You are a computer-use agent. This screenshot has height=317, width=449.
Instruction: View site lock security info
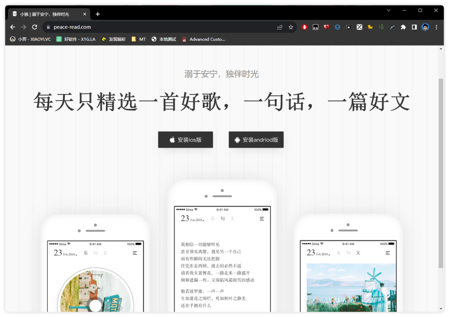pyautogui.click(x=48, y=27)
